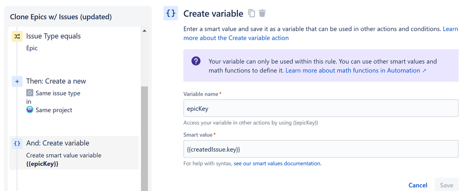Select the Issue Type equals condition icon

pos(17,36)
